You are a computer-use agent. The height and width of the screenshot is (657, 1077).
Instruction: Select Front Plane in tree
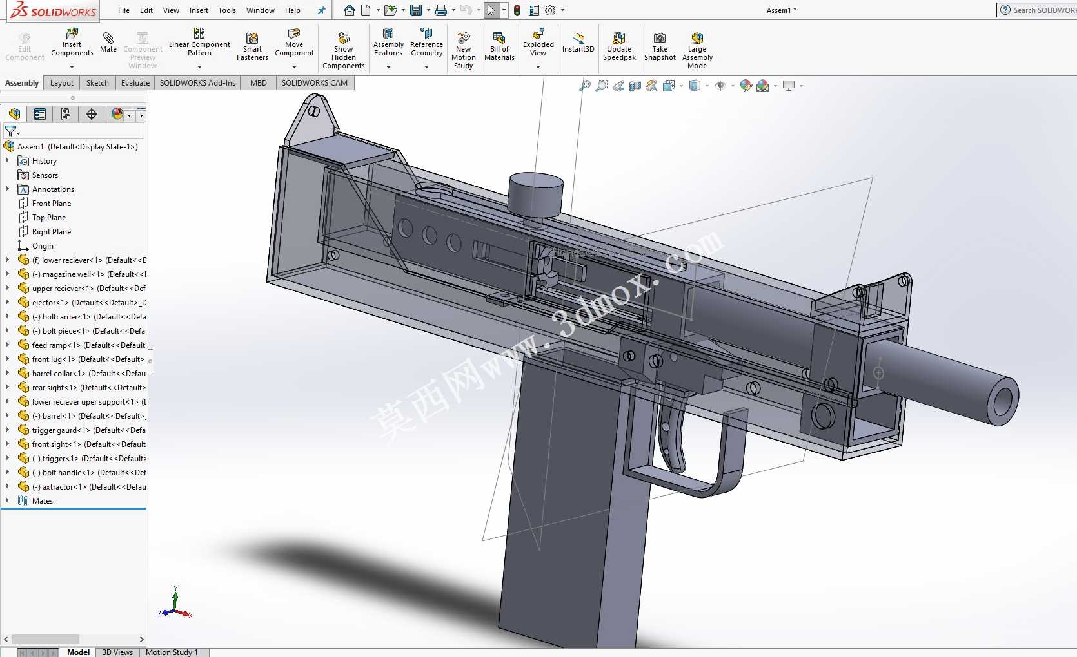pyautogui.click(x=52, y=204)
